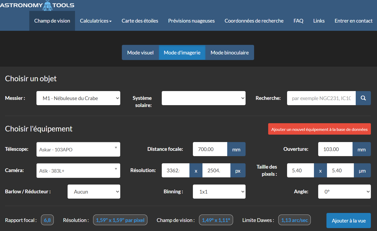Screen dimensions: 377x231
Task: Go to Carte des étoiles
Action: tap(140, 21)
